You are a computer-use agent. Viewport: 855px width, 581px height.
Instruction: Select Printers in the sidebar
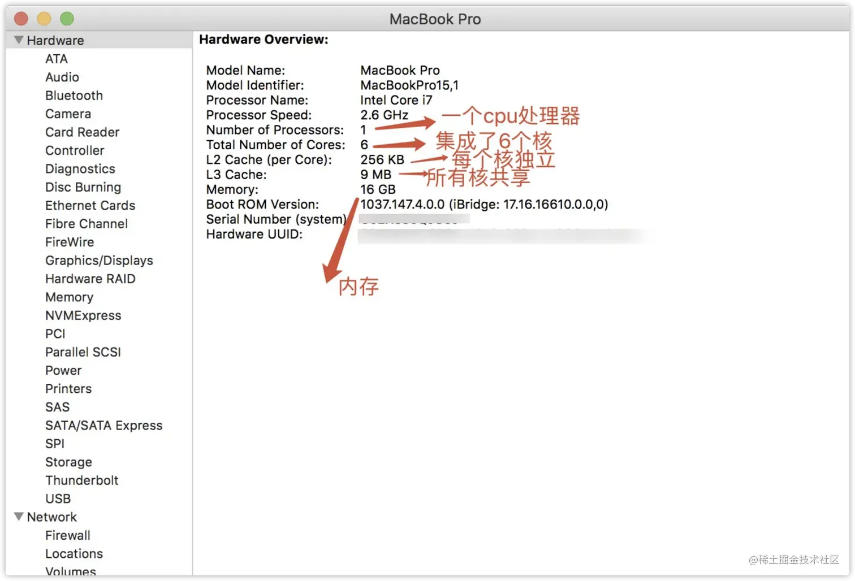(68, 389)
